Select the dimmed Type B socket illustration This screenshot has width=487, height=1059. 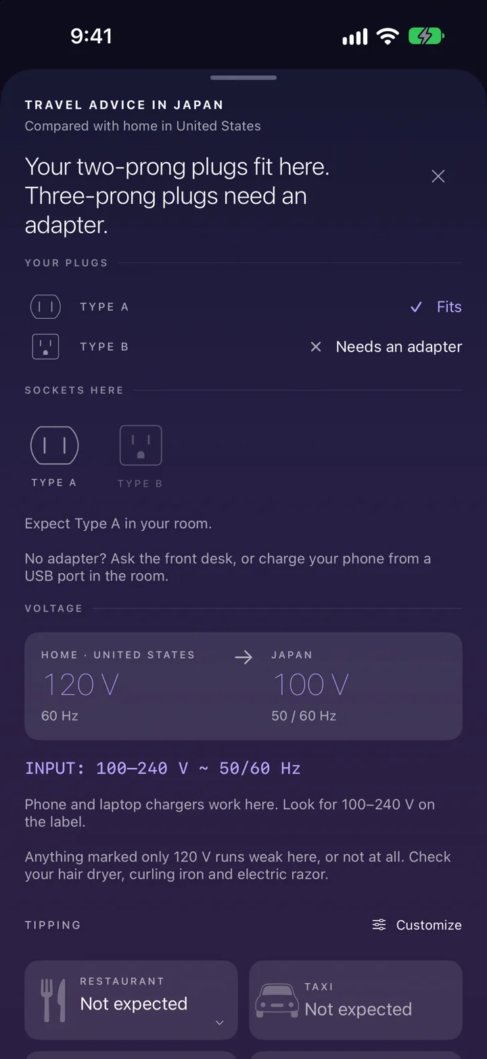coord(141,445)
